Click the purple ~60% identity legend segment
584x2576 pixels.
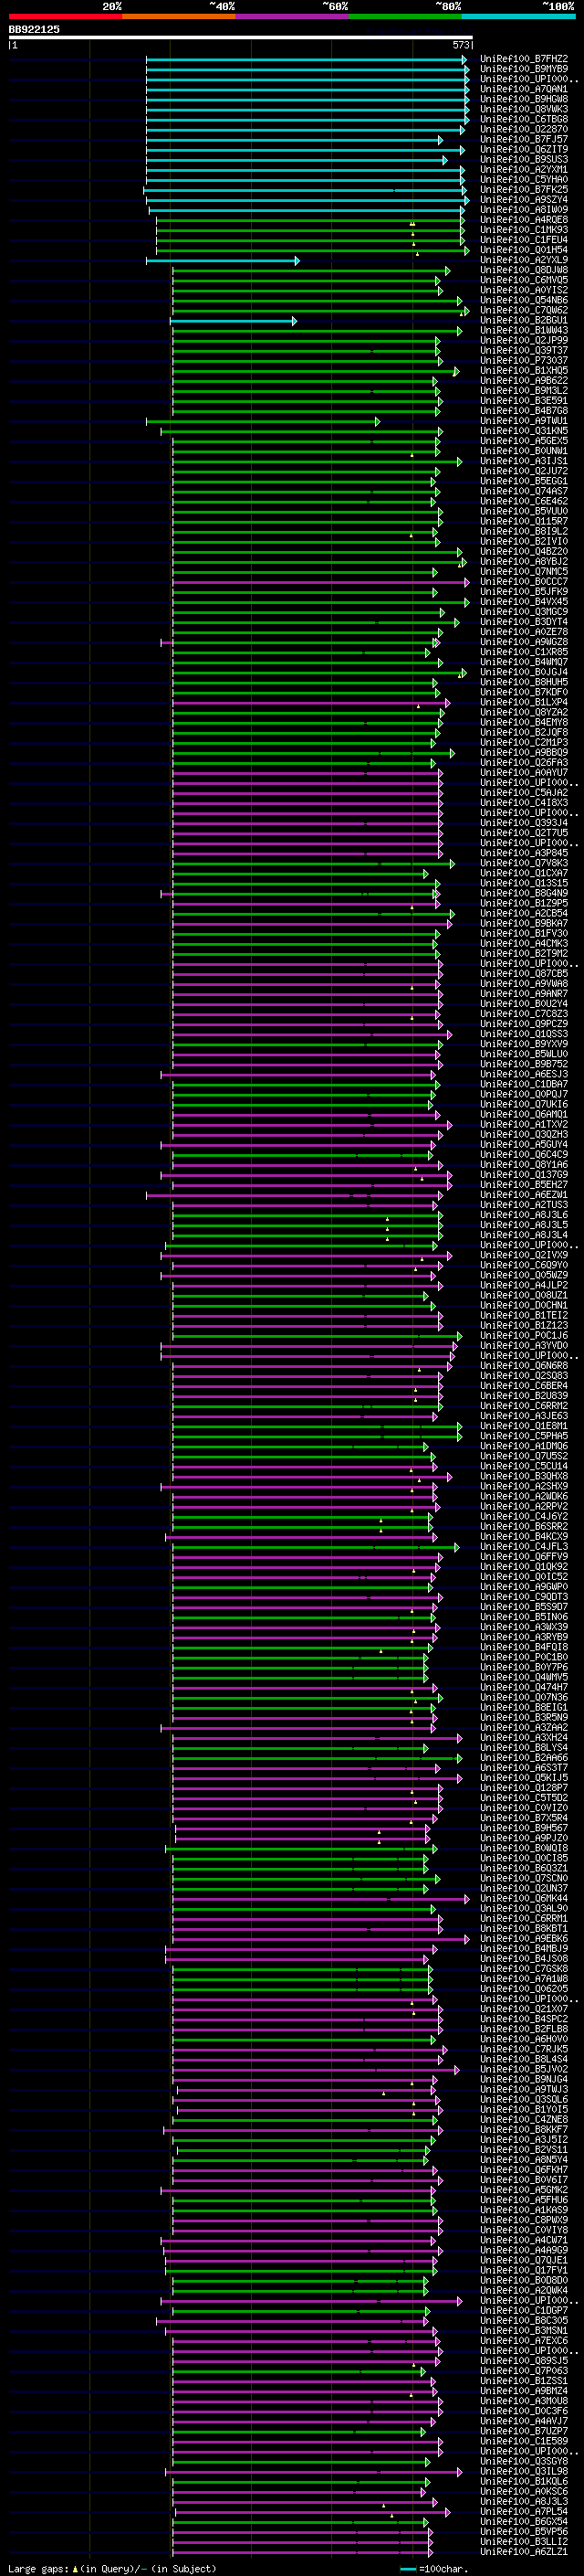(293, 16)
